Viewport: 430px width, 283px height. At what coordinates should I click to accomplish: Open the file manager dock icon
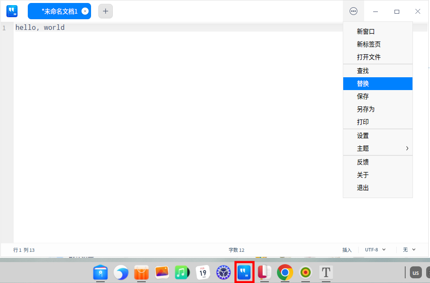point(100,273)
